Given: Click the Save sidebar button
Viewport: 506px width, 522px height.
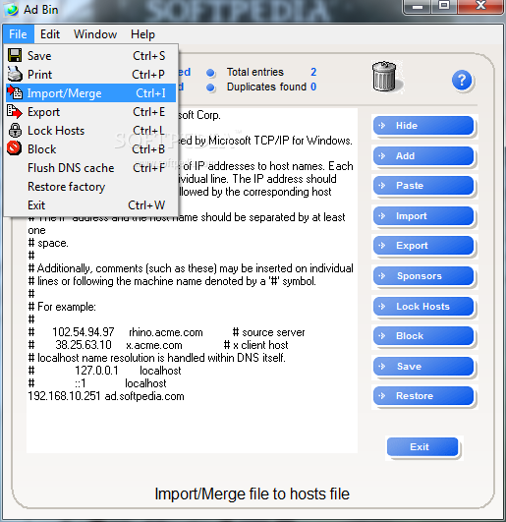Looking at the screenshot, I should 423,367.
